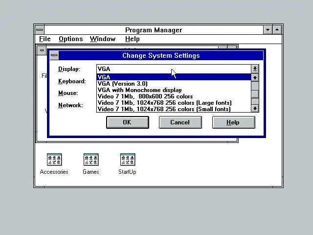313x235 pixels.
Task: Click the display list scroll down arrow
Action: pos(255,109)
